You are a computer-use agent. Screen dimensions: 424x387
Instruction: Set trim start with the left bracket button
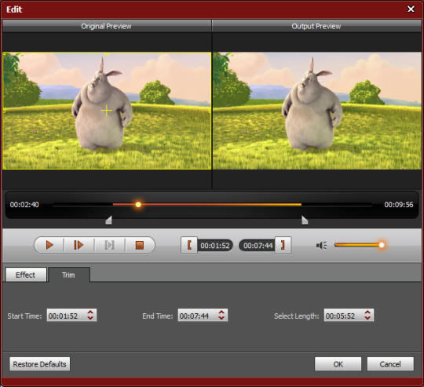point(189,245)
